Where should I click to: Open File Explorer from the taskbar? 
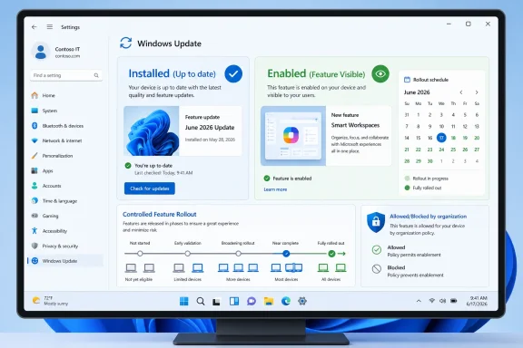(x=269, y=302)
